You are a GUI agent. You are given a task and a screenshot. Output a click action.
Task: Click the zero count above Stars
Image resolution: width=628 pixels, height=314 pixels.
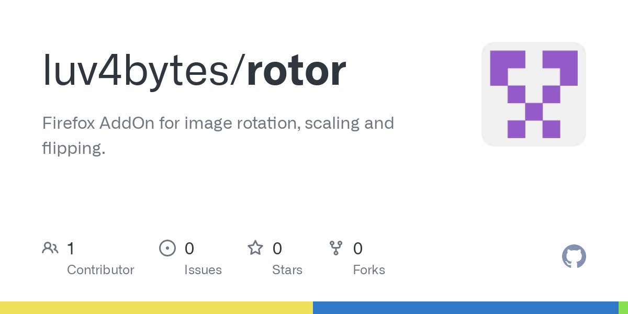point(277,248)
